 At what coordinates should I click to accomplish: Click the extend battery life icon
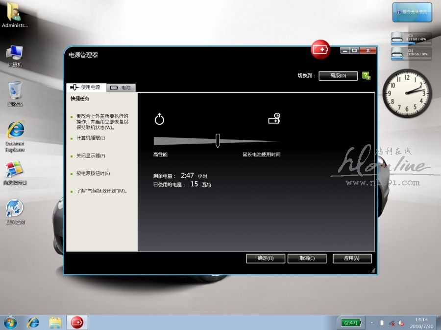point(274,118)
